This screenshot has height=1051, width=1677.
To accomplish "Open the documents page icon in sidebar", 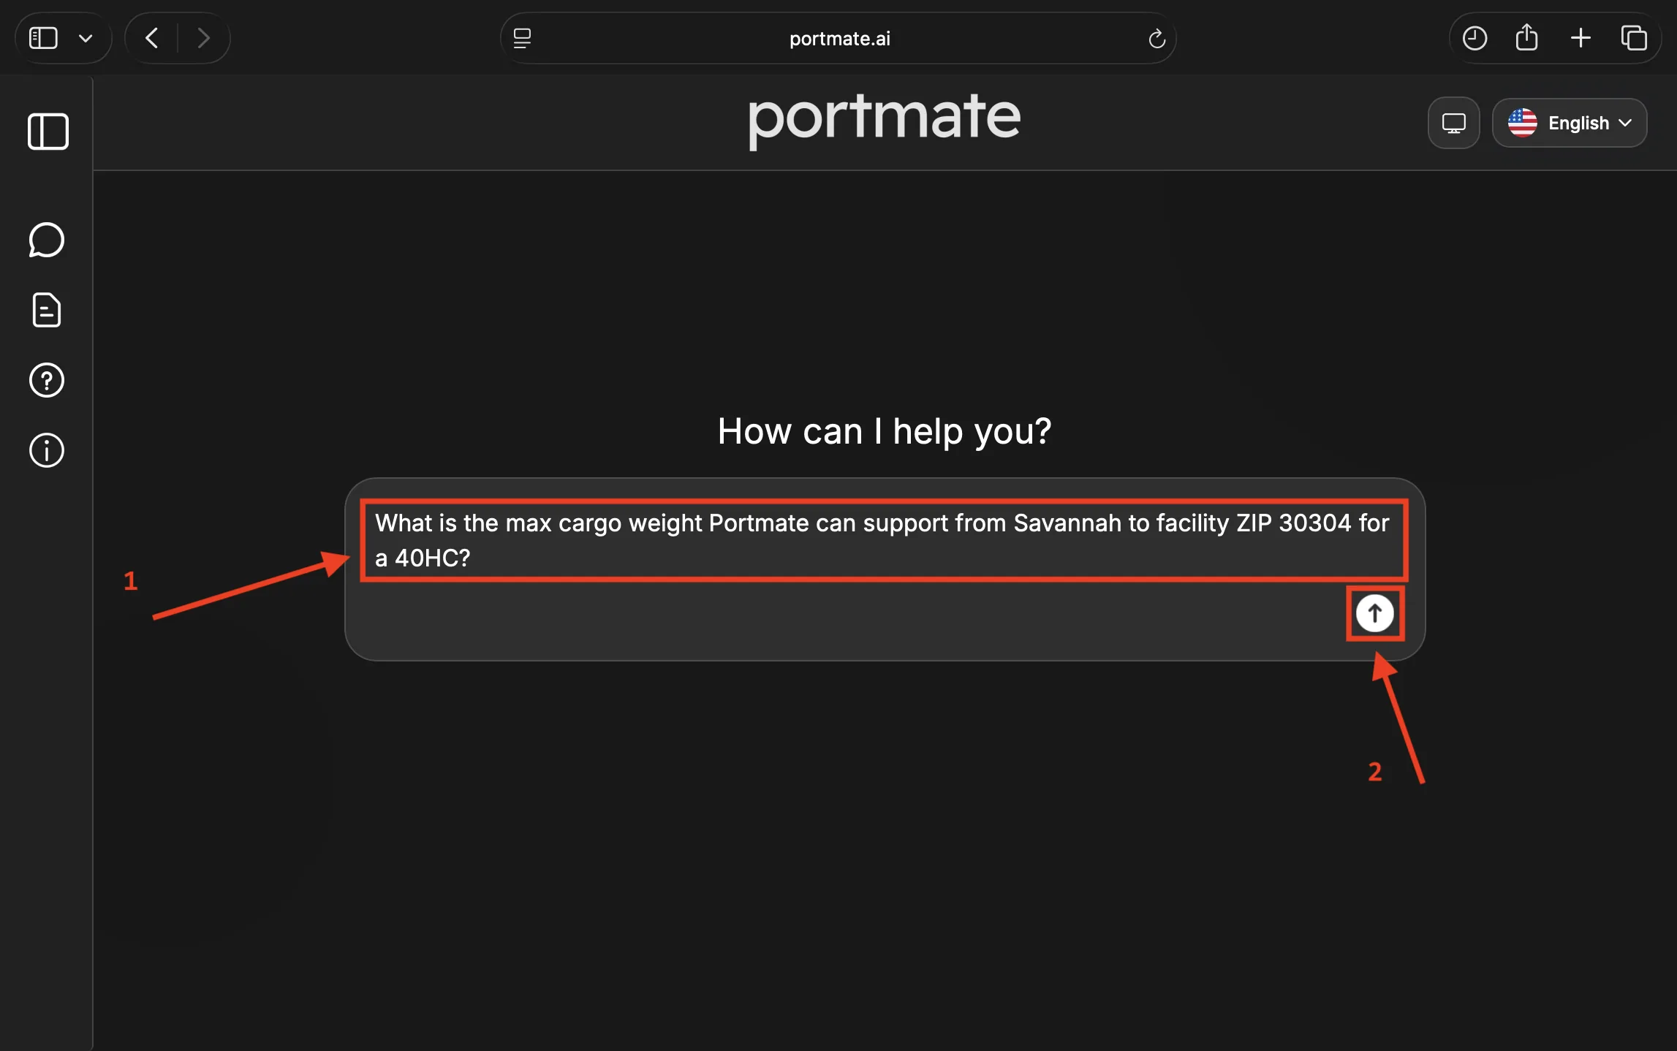I will tap(47, 310).
